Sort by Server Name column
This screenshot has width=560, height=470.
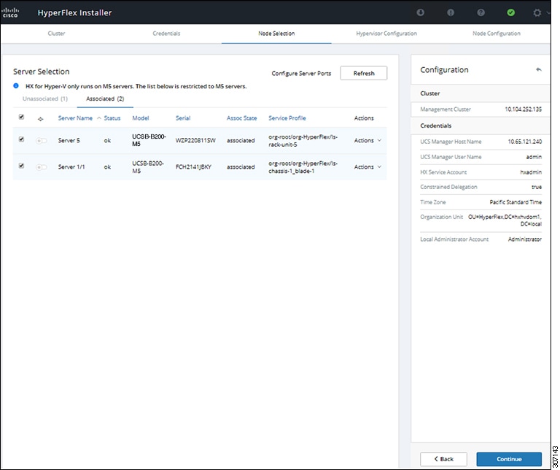click(x=76, y=118)
